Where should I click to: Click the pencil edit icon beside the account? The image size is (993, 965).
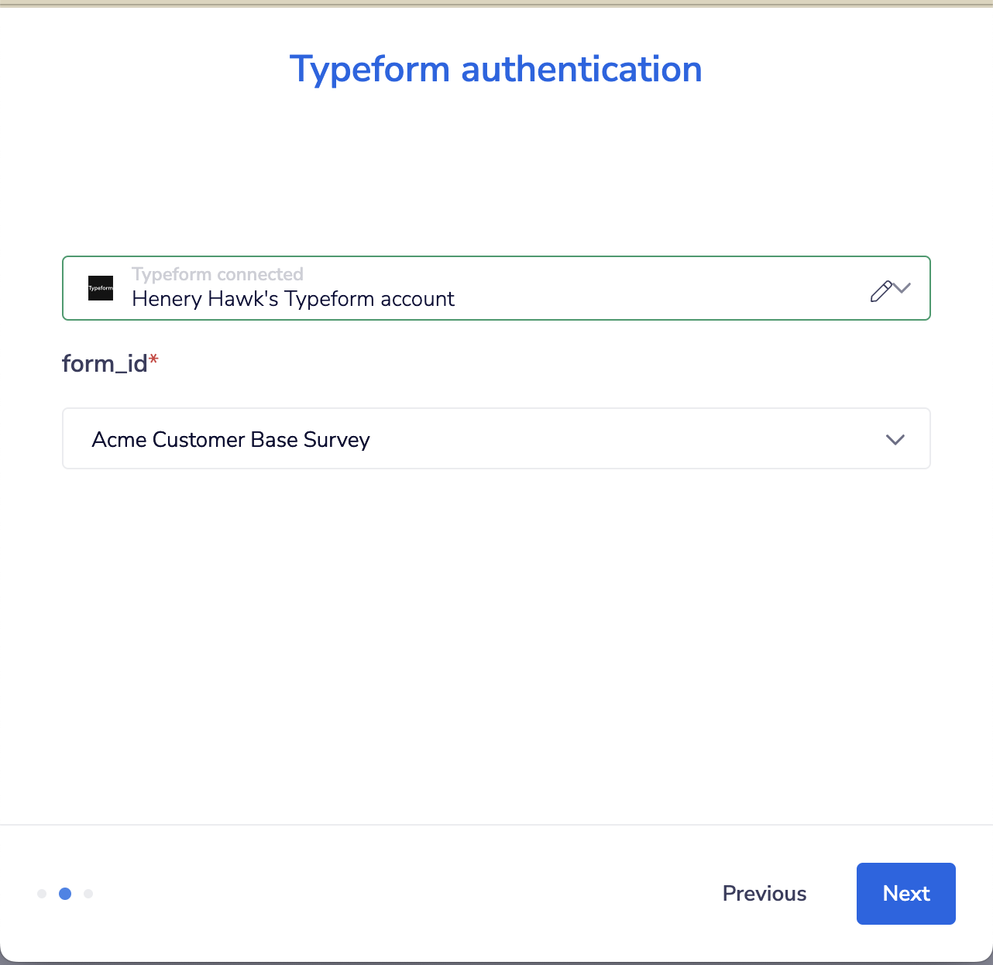881,291
